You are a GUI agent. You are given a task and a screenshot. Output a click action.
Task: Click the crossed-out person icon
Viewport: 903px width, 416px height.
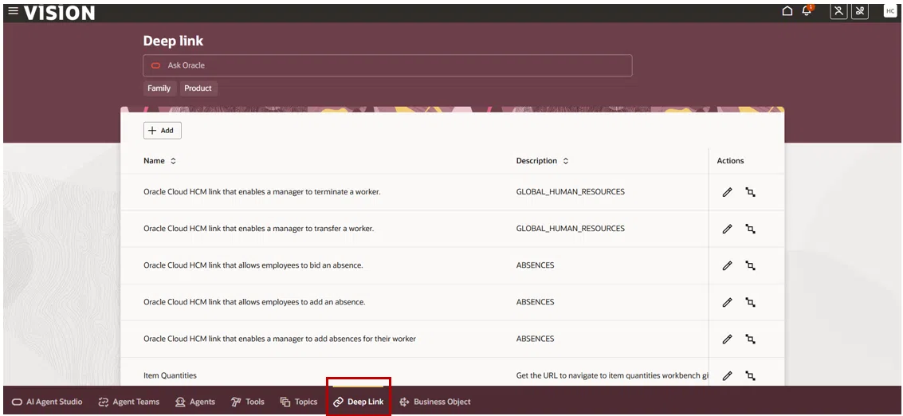click(839, 11)
